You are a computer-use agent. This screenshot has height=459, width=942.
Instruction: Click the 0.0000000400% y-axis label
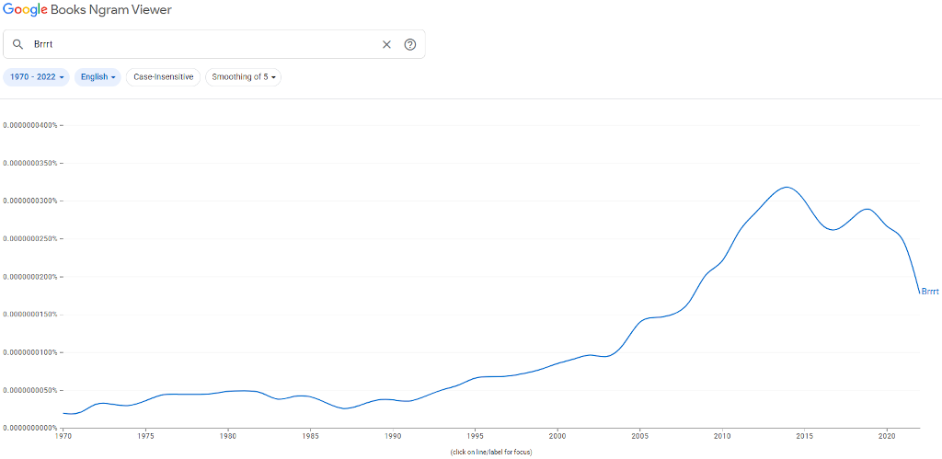click(31, 125)
